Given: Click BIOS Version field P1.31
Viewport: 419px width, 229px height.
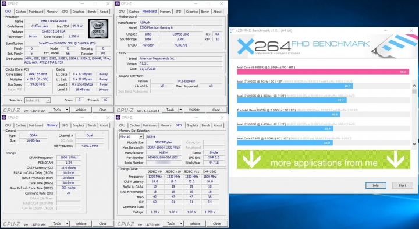Looking at the screenshot, I should (x=180, y=64).
